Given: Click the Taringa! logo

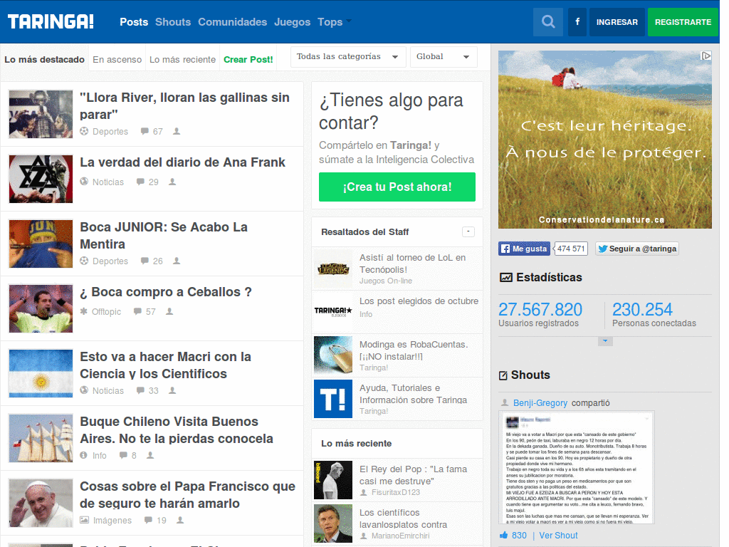Looking at the screenshot, I should [51, 21].
